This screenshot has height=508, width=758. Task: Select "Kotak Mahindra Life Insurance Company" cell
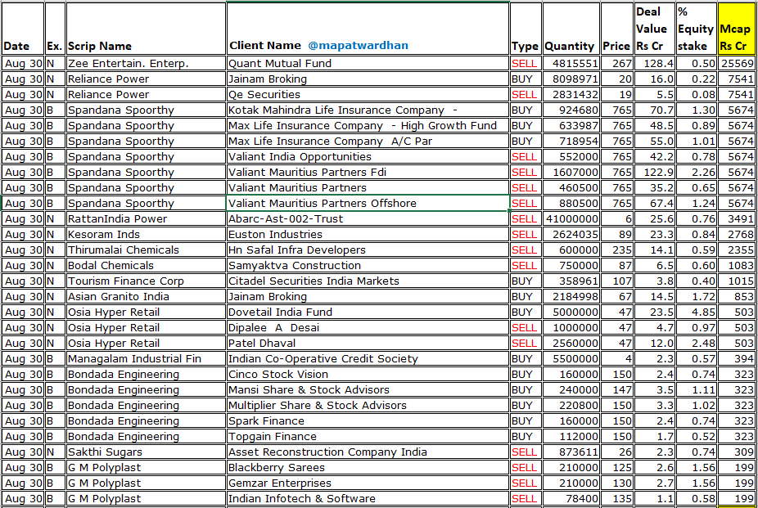(368, 110)
